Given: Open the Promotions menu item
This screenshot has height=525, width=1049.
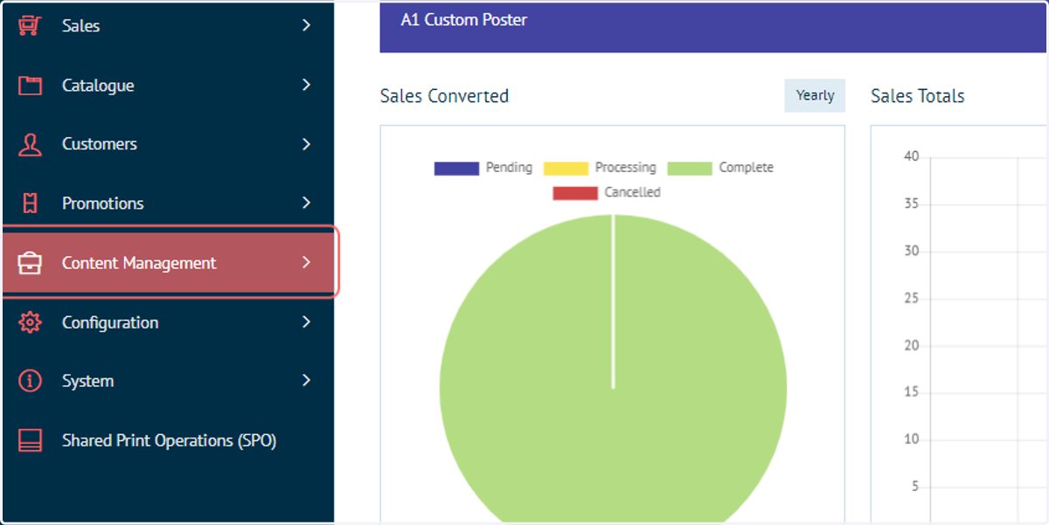Looking at the screenshot, I should (167, 204).
